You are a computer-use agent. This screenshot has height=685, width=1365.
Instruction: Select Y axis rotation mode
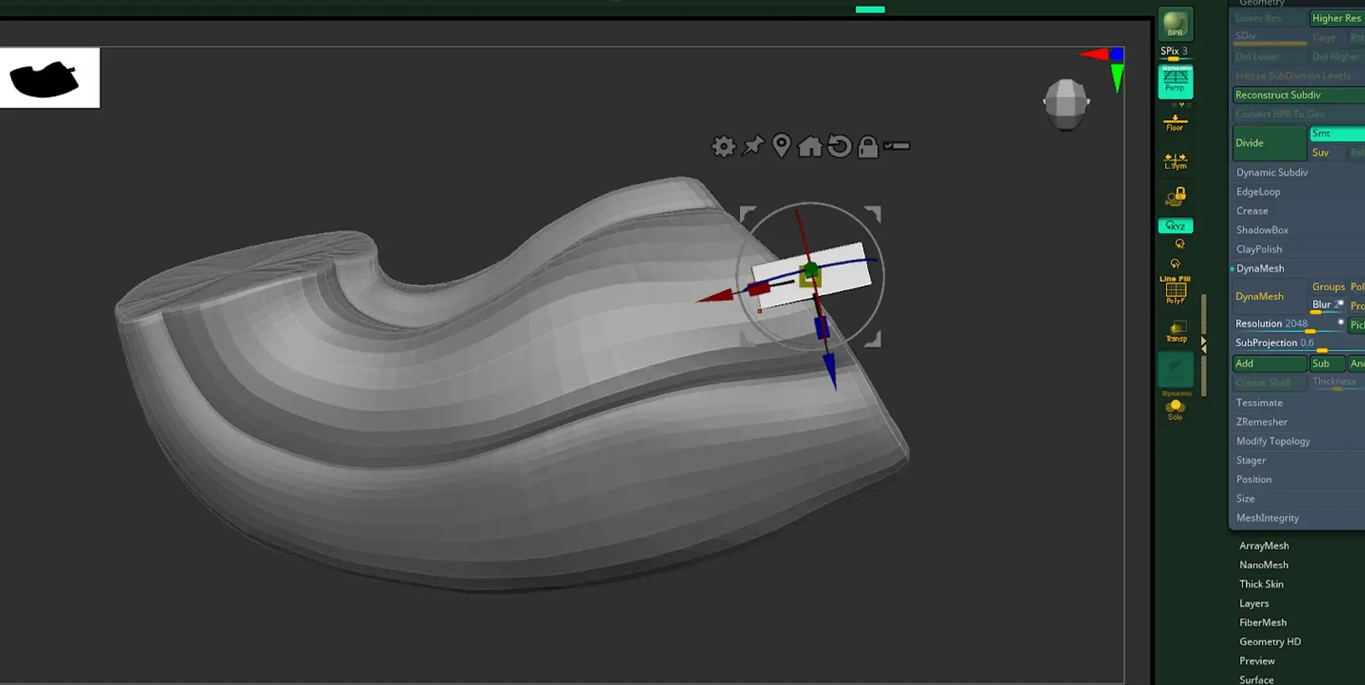[1175, 264]
